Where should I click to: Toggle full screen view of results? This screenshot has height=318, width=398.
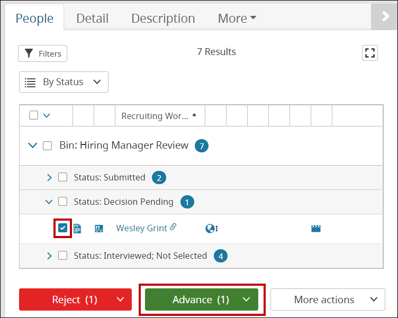pyautogui.click(x=370, y=53)
